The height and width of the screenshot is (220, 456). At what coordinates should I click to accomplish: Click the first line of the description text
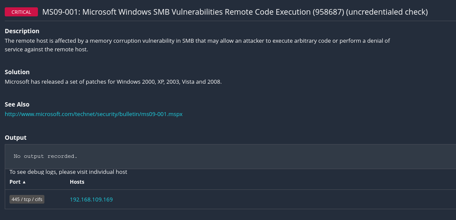click(x=197, y=41)
